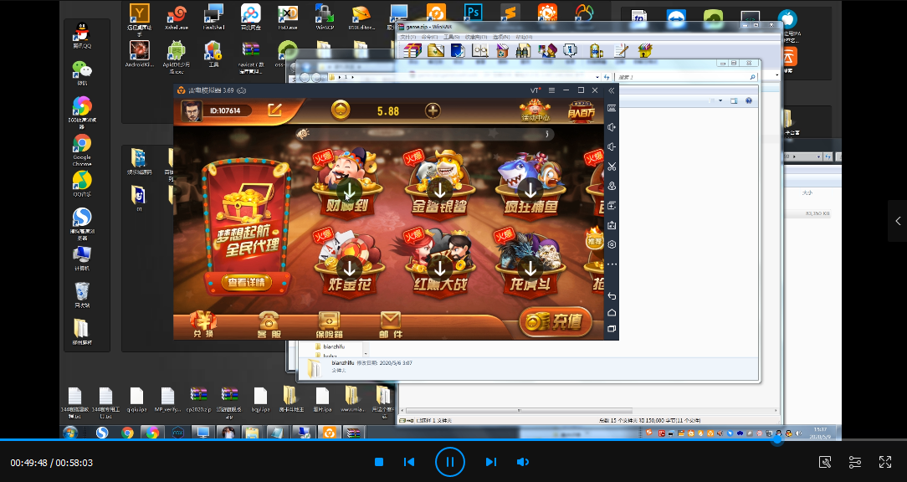Open the 兑换 exchange tab in the game

click(203, 323)
